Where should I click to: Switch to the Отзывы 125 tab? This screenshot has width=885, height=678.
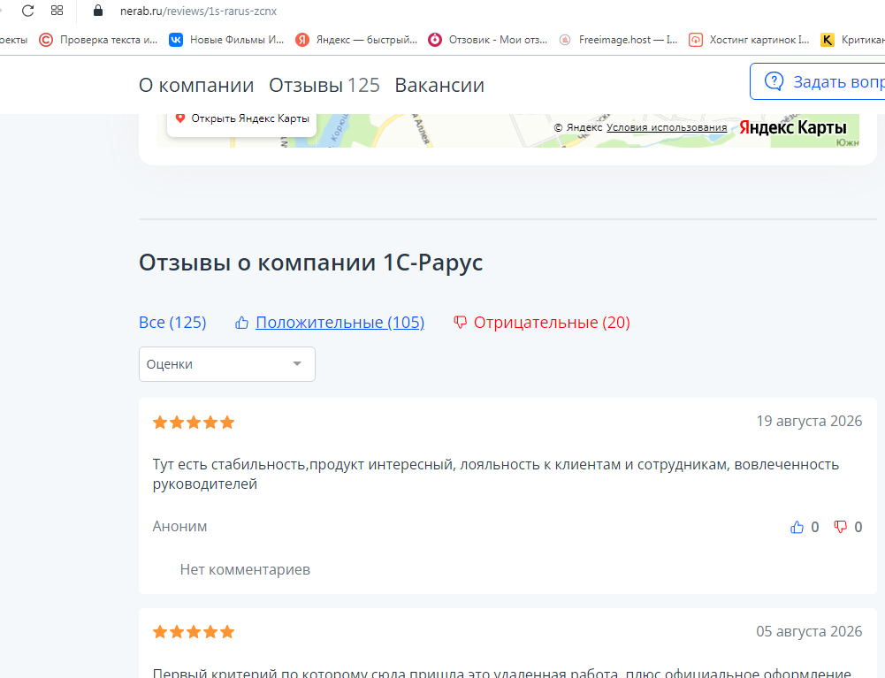coord(324,85)
